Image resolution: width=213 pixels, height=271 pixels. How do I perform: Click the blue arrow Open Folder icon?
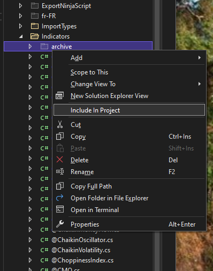point(59,198)
